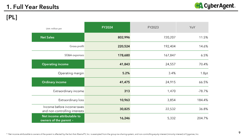This screenshot has height=136, width=242.
Task: Click the Operating margin 5.2% cell
Action: tap(126, 73)
